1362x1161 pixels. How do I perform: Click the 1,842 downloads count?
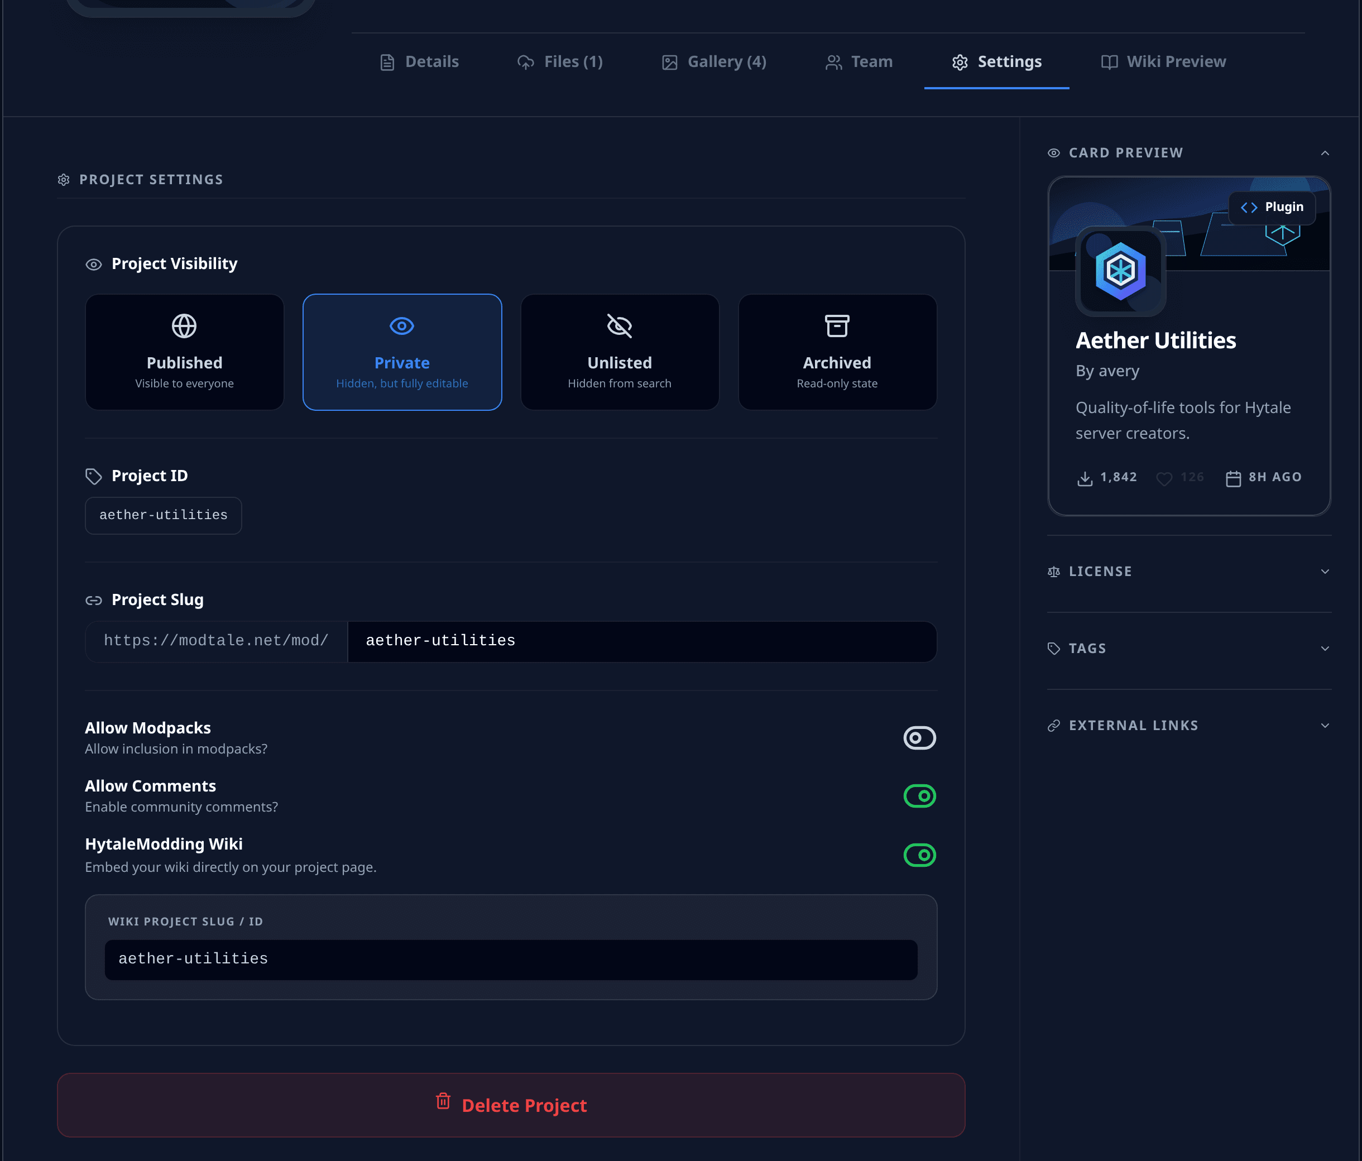[x=1119, y=477]
